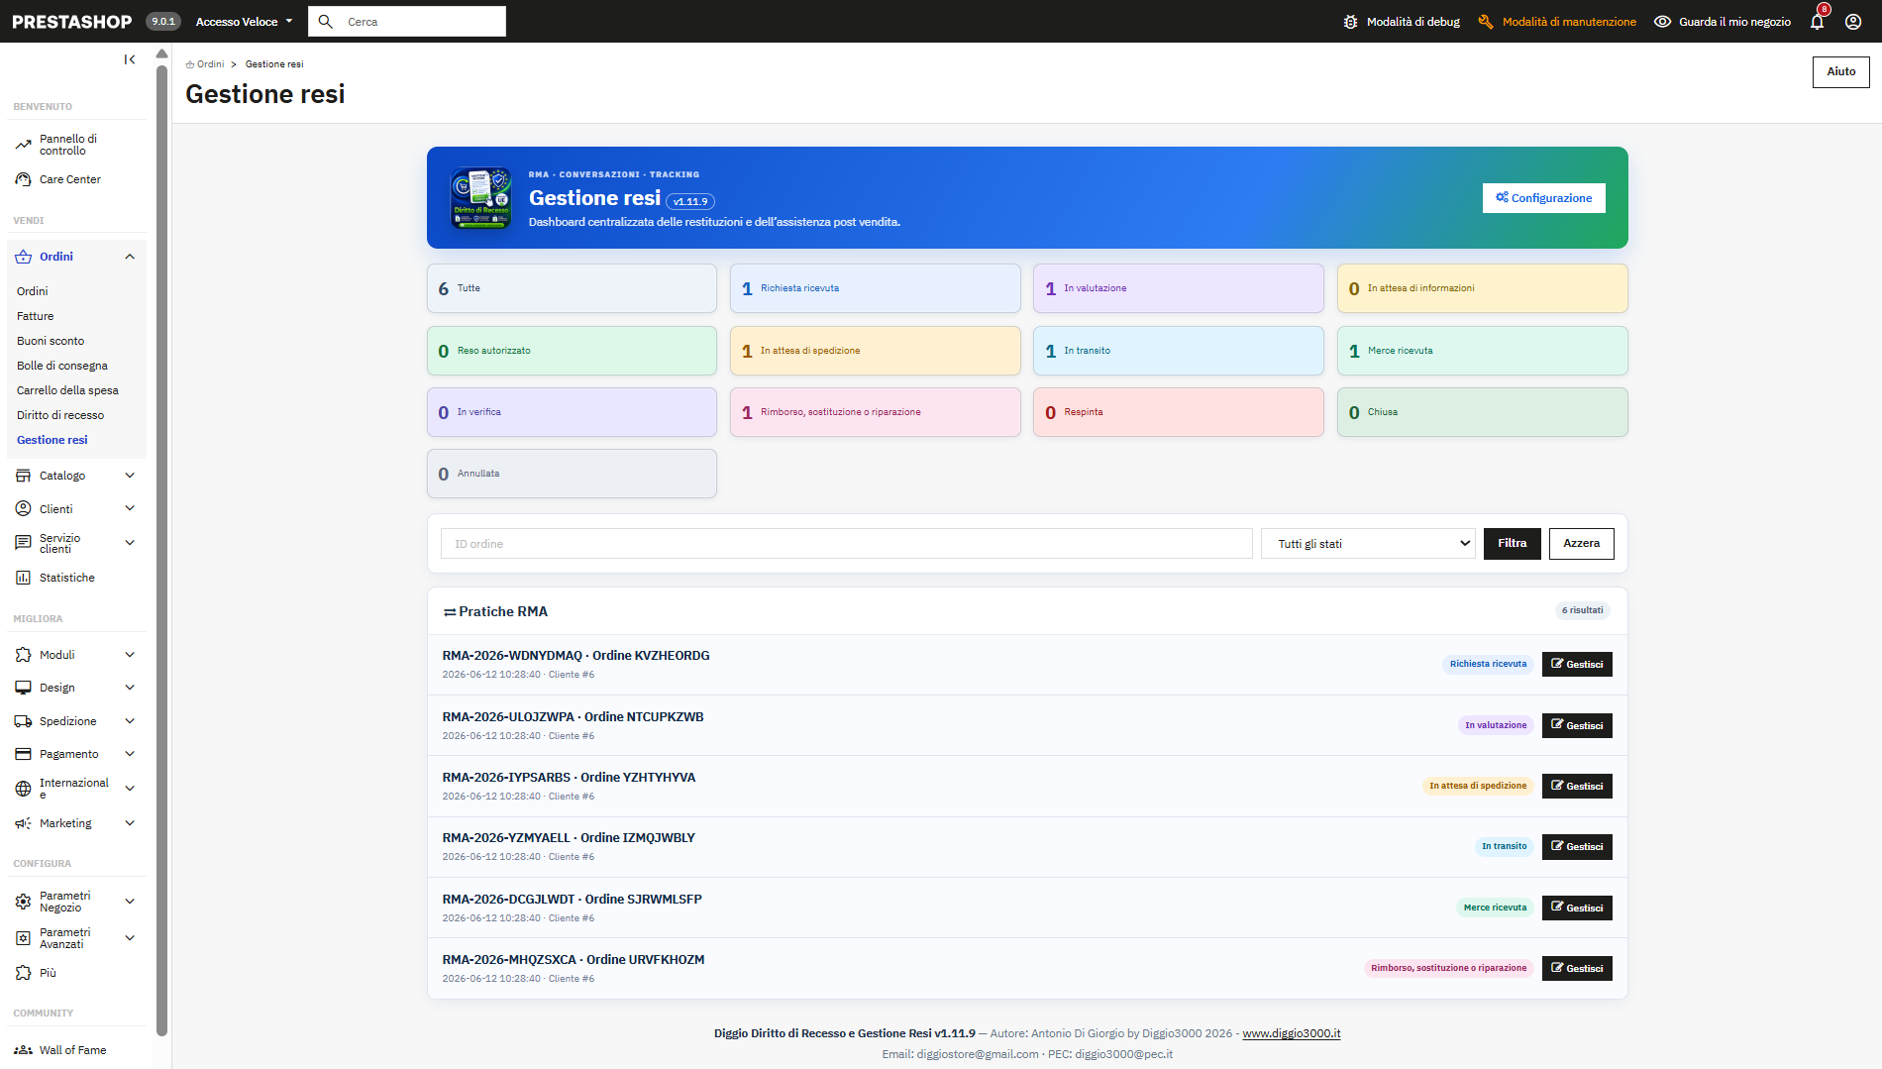1882x1069 pixels.
Task: Manage RMA-2026-WDNYDMAQ with Gestisci
Action: (x=1577, y=665)
